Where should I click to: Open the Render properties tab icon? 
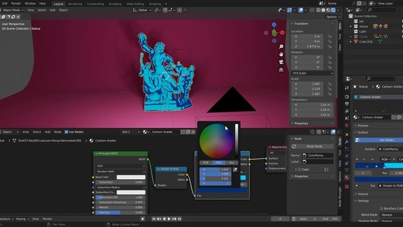[347, 96]
